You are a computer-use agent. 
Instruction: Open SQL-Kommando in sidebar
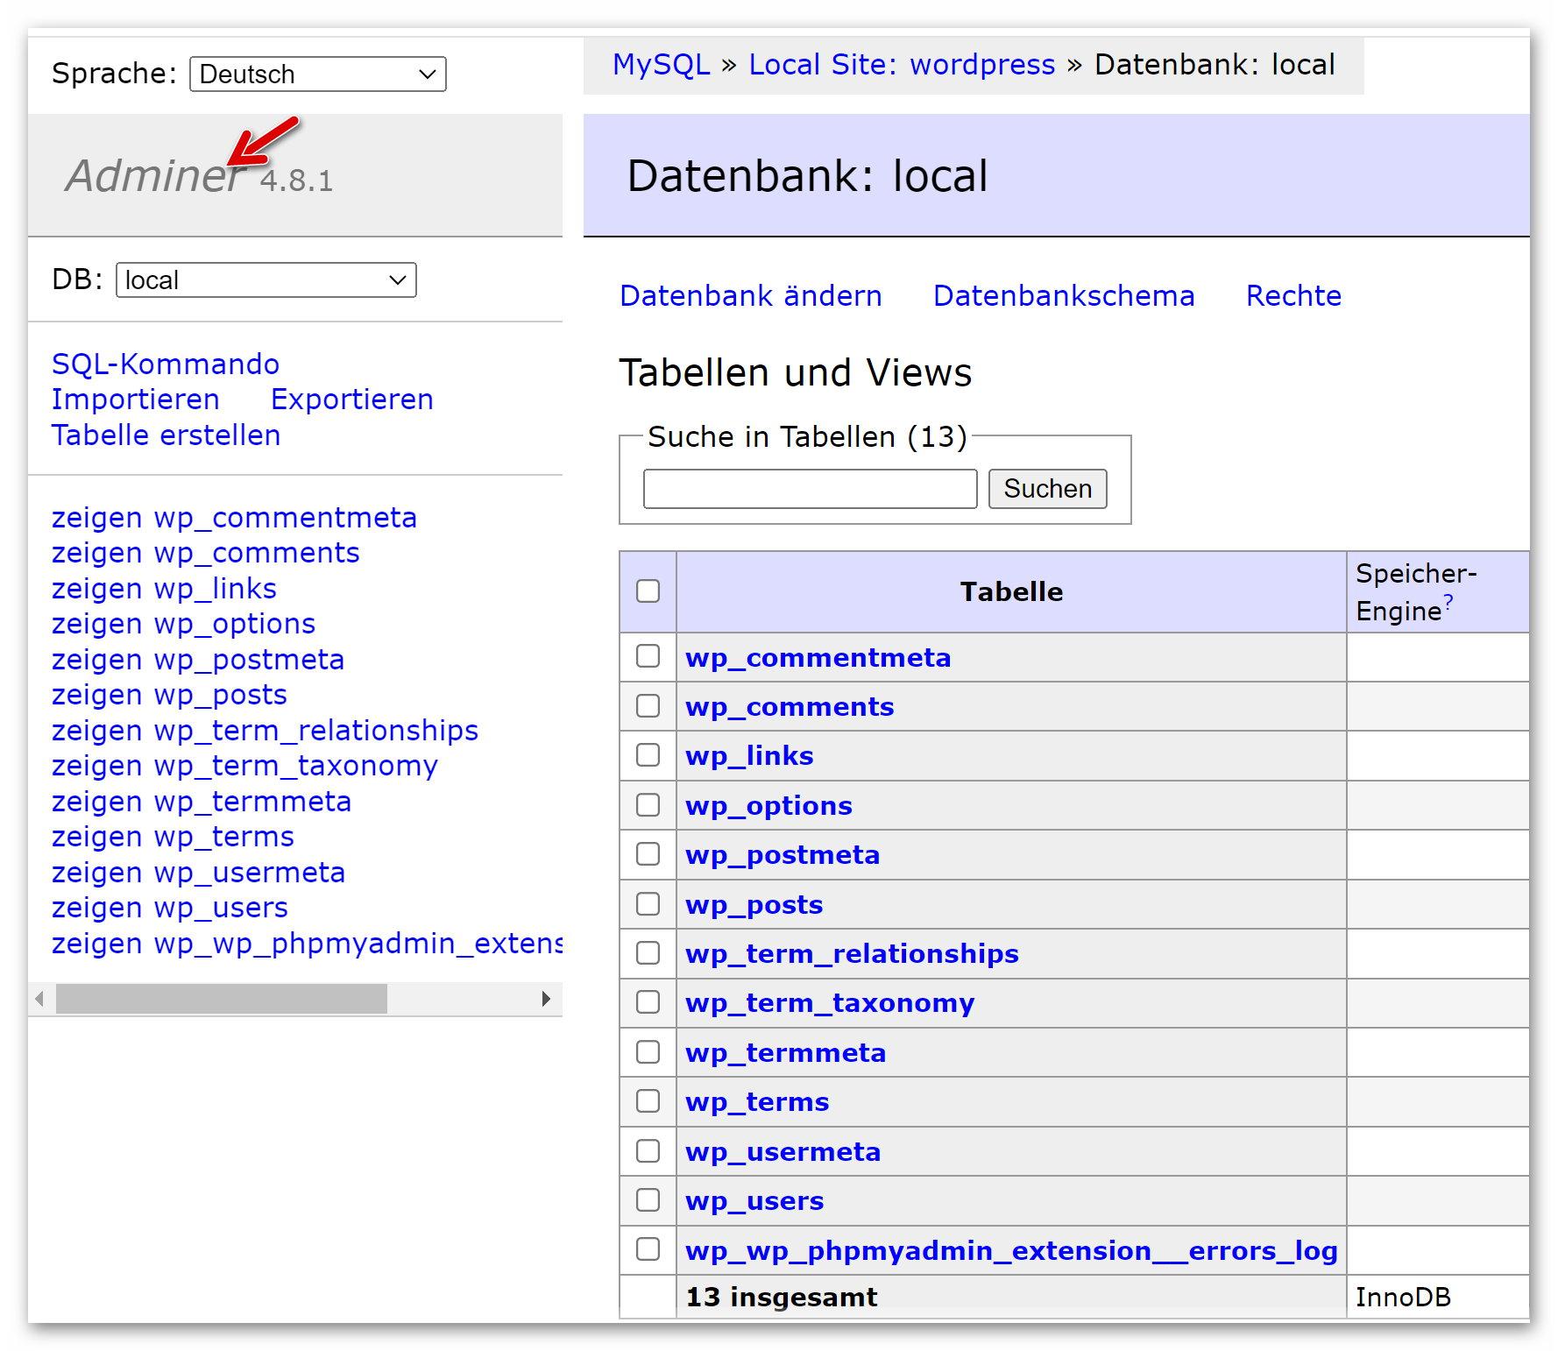pos(166,364)
